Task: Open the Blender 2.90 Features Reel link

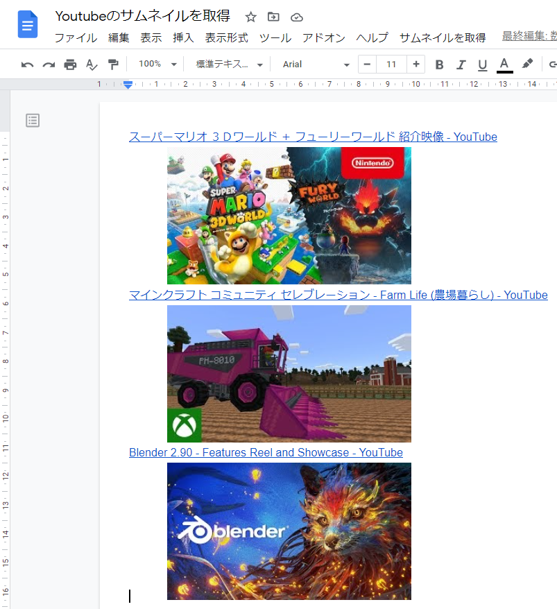Action: click(266, 452)
